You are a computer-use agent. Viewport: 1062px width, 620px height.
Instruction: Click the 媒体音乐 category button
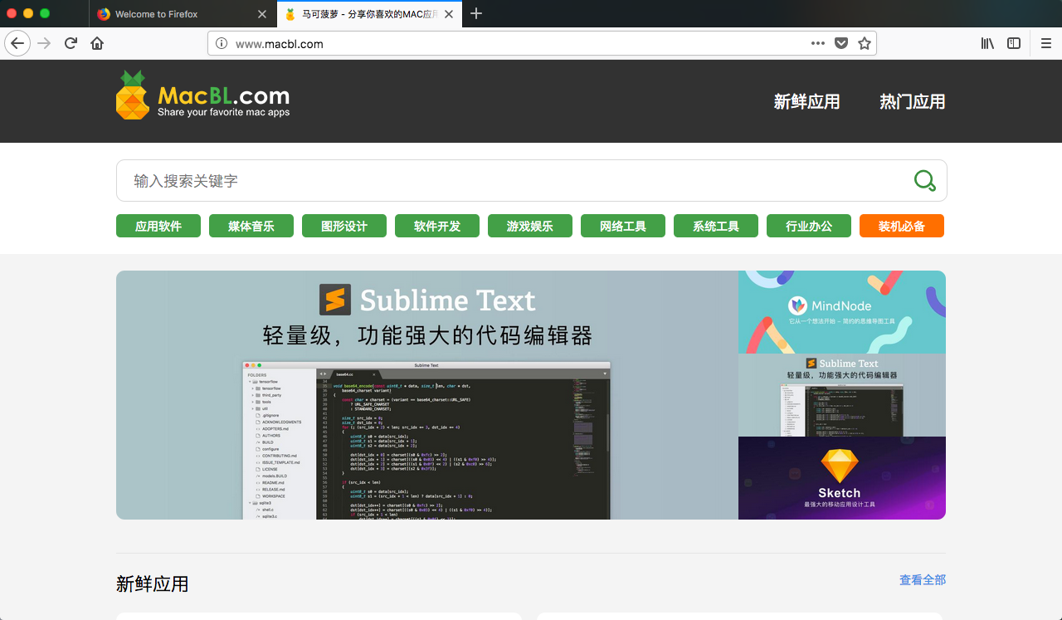[251, 226]
